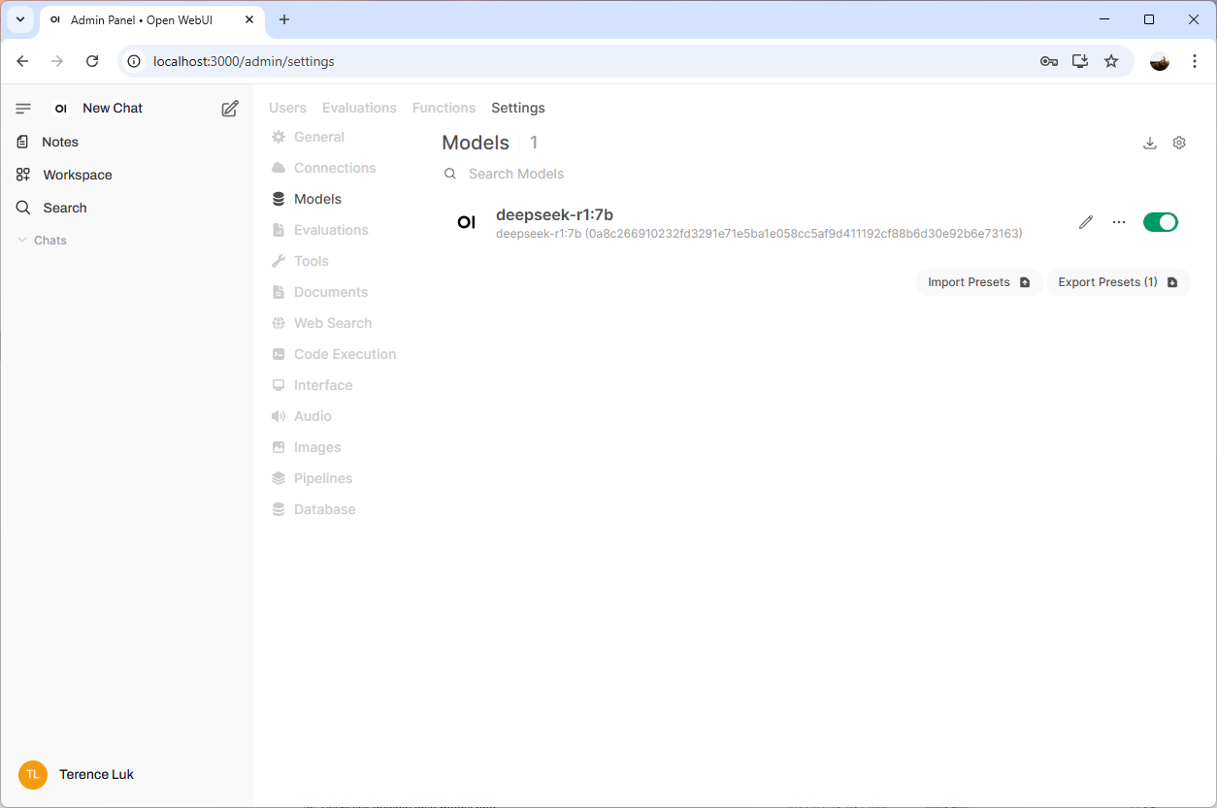The width and height of the screenshot is (1217, 808).
Task: Open Chrome's three-dot menu
Action: click(x=1195, y=61)
